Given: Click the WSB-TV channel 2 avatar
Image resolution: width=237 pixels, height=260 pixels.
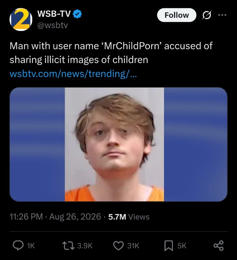Looking at the screenshot, I should [21, 19].
